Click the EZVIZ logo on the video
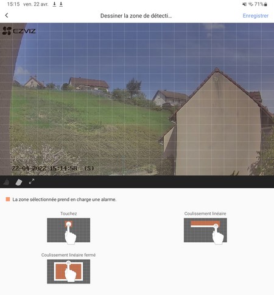The height and width of the screenshot is (295, 274). [19, 31]
